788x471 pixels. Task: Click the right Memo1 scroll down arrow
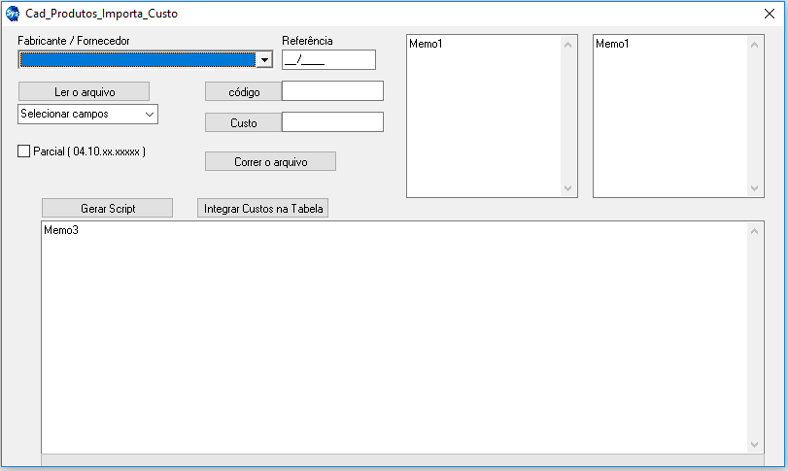[x=755, y=188]
